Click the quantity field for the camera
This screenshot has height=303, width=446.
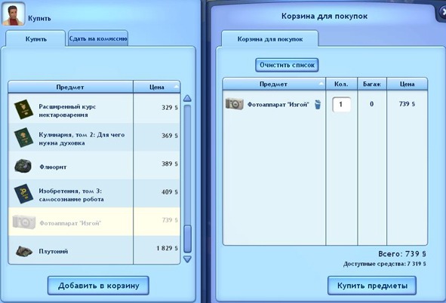(x=341, y=104)
